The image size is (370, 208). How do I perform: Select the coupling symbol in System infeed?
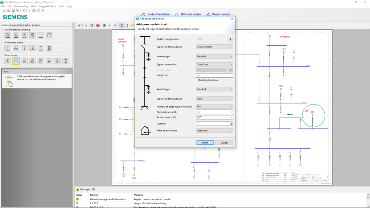(49, 35)
